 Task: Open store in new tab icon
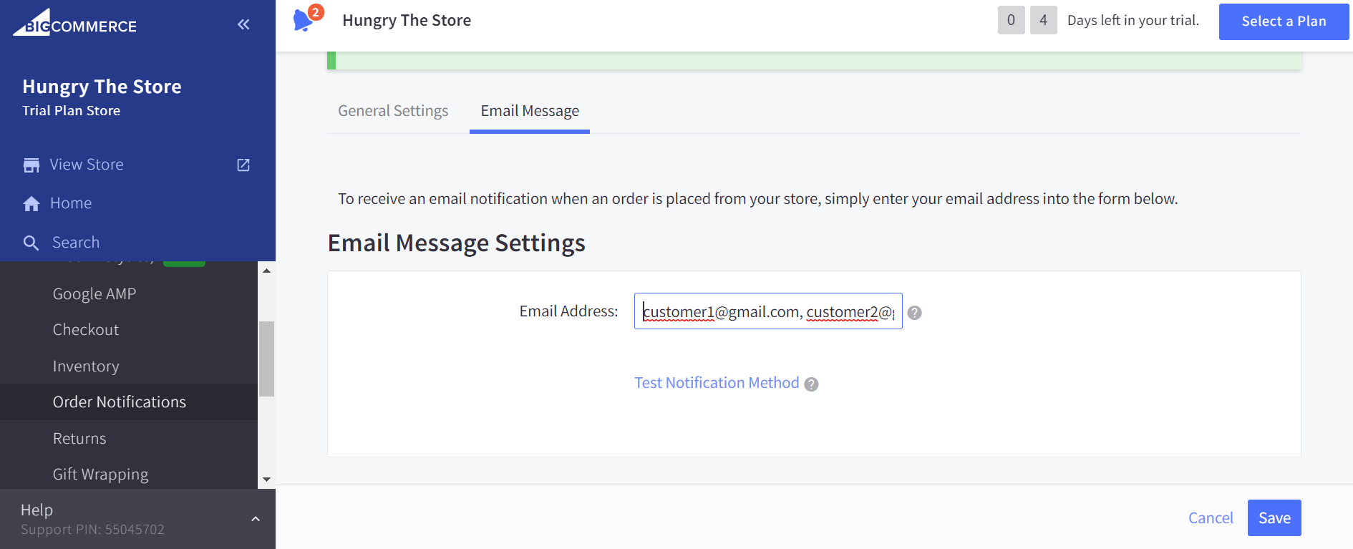[243, 165]
